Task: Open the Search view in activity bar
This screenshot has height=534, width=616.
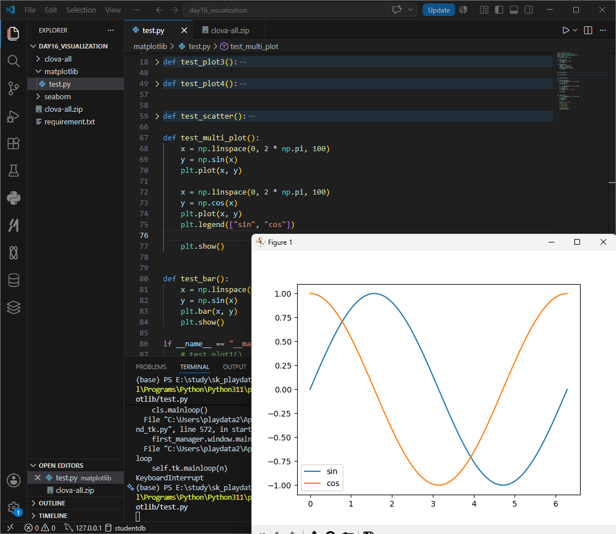Action: pyautogui.click(x=13, y=61)
